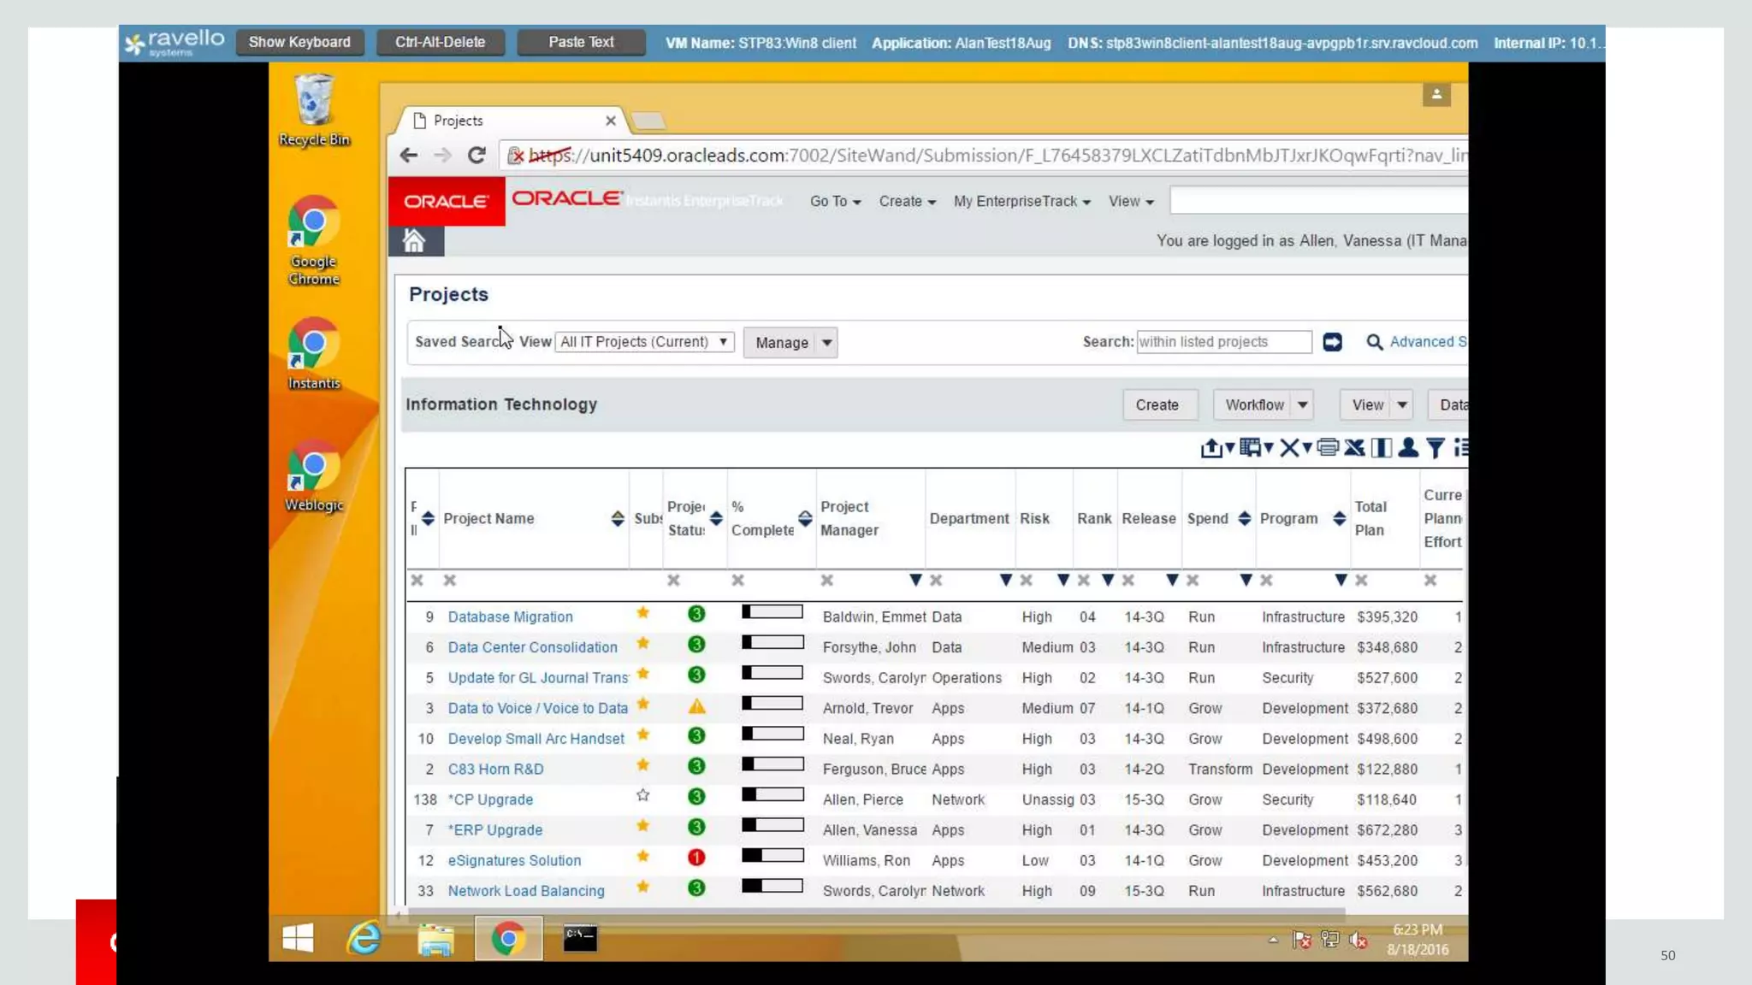Toggle the favorite star for eSignatures Solution
Image resolution: width=1752 pixels, height=985 pixels.
[x=643, y=857]
